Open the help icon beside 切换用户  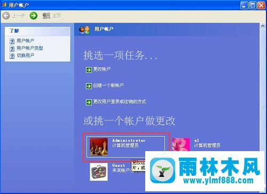[12, 56]
